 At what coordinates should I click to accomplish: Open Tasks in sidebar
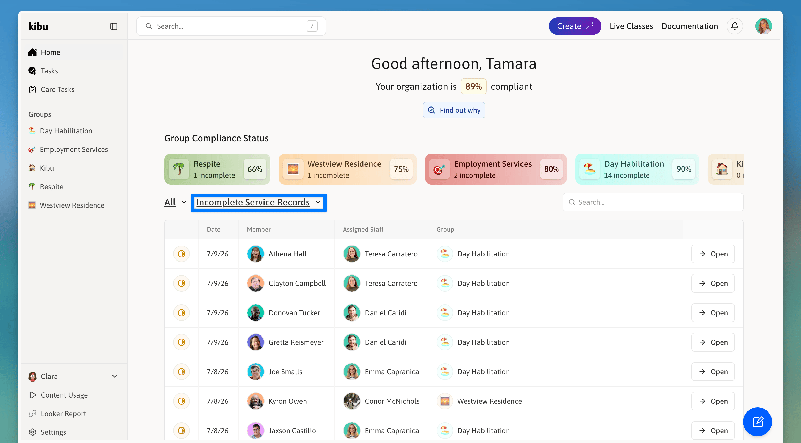click(x=74, y=71)
